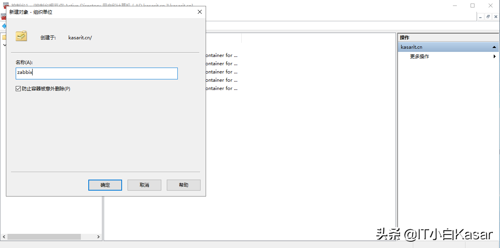500x248 pixels.
Task: Click the blue back arrow toolbar icon
Action: point(4,26)
